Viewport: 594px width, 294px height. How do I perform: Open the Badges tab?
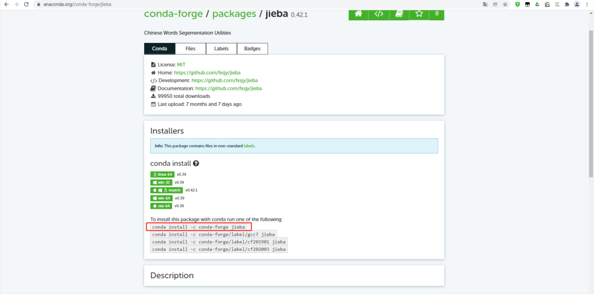tap(252, 48)
